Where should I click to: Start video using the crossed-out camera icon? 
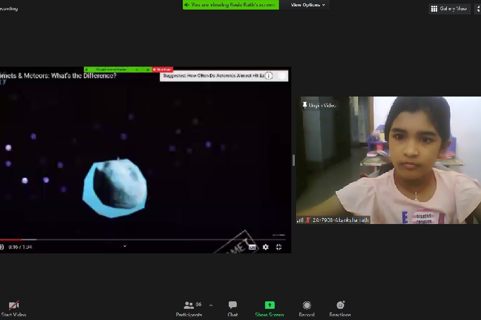click(x=13, y=305)
